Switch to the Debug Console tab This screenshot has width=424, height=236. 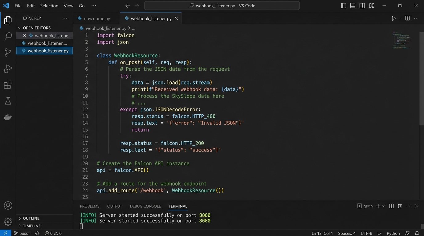(145, 206)
